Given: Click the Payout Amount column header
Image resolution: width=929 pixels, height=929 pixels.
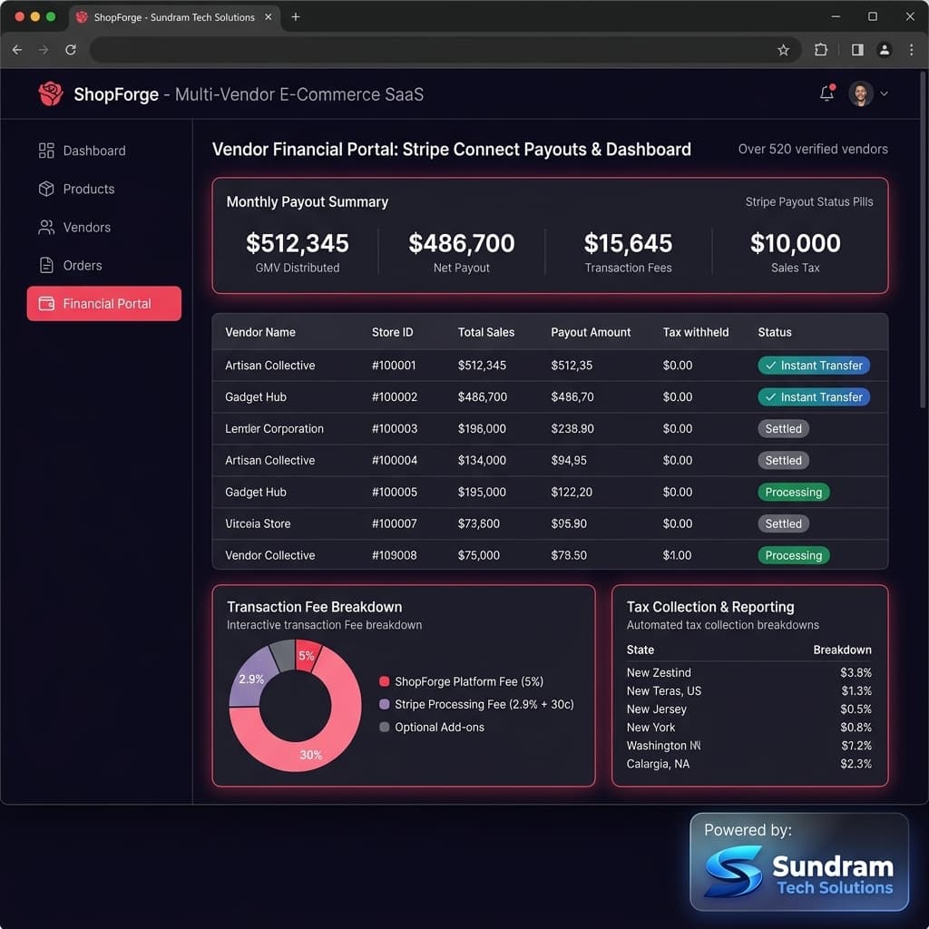Looking at the screenshot, I should (591, 332).
